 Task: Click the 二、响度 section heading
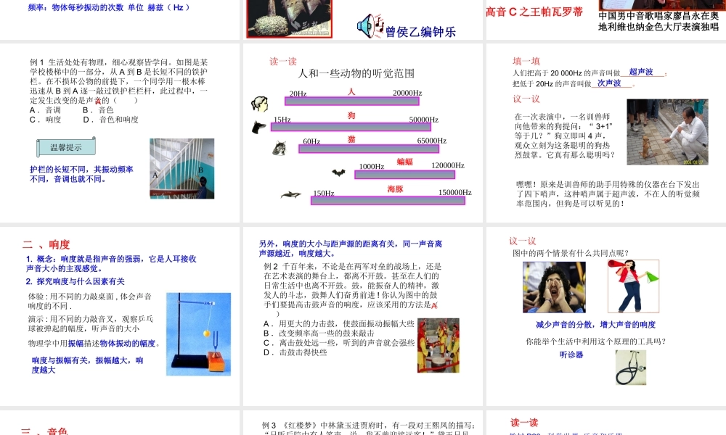46,244
